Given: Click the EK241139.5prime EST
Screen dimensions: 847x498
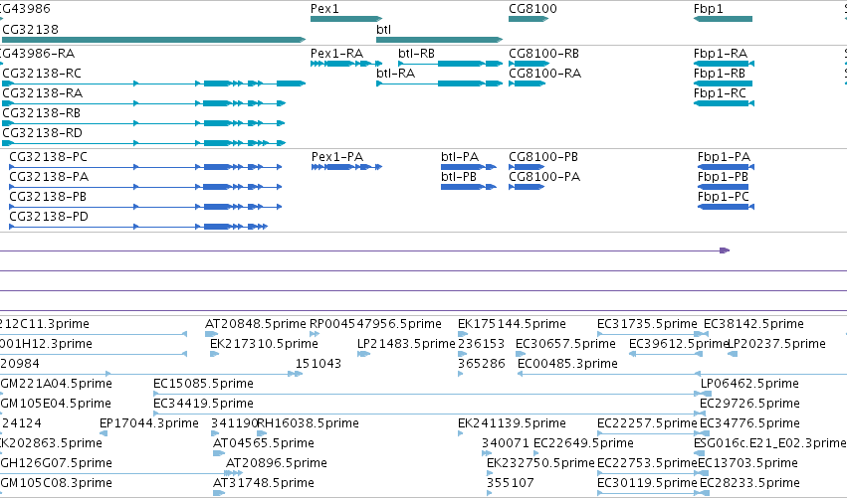Looking at the screenshot, I should (x=460, y=433).
